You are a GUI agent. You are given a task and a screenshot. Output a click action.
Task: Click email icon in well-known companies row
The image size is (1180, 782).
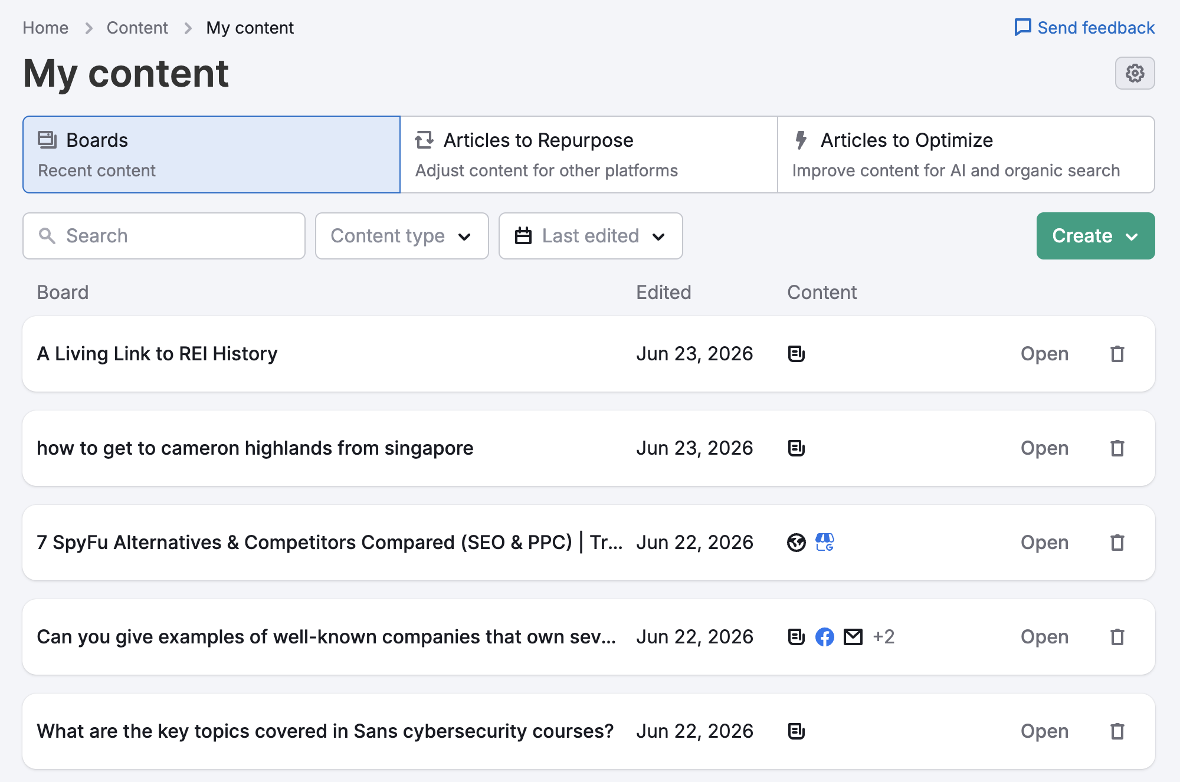[x=853, y=637]
